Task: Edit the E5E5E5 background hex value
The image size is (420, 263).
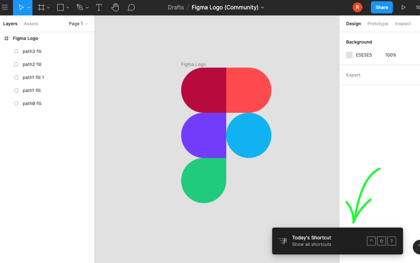Action: coord(364,55)
